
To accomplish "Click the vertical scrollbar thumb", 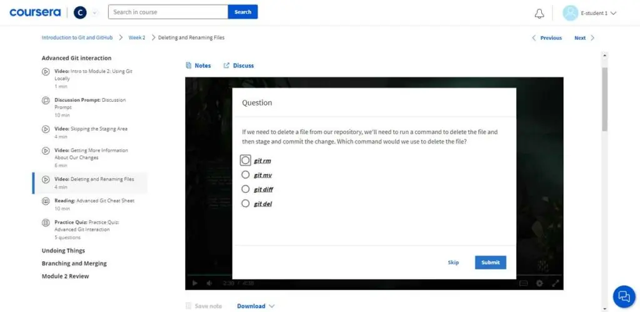I will pyautogui.click(x=605, y=99).
